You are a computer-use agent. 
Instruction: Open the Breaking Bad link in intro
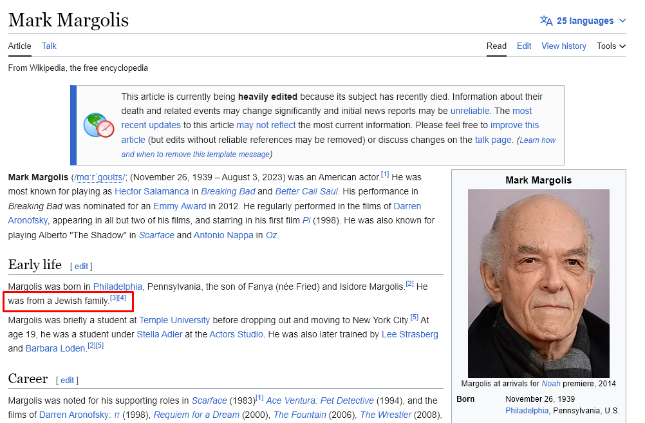click(x=228, y=191)
